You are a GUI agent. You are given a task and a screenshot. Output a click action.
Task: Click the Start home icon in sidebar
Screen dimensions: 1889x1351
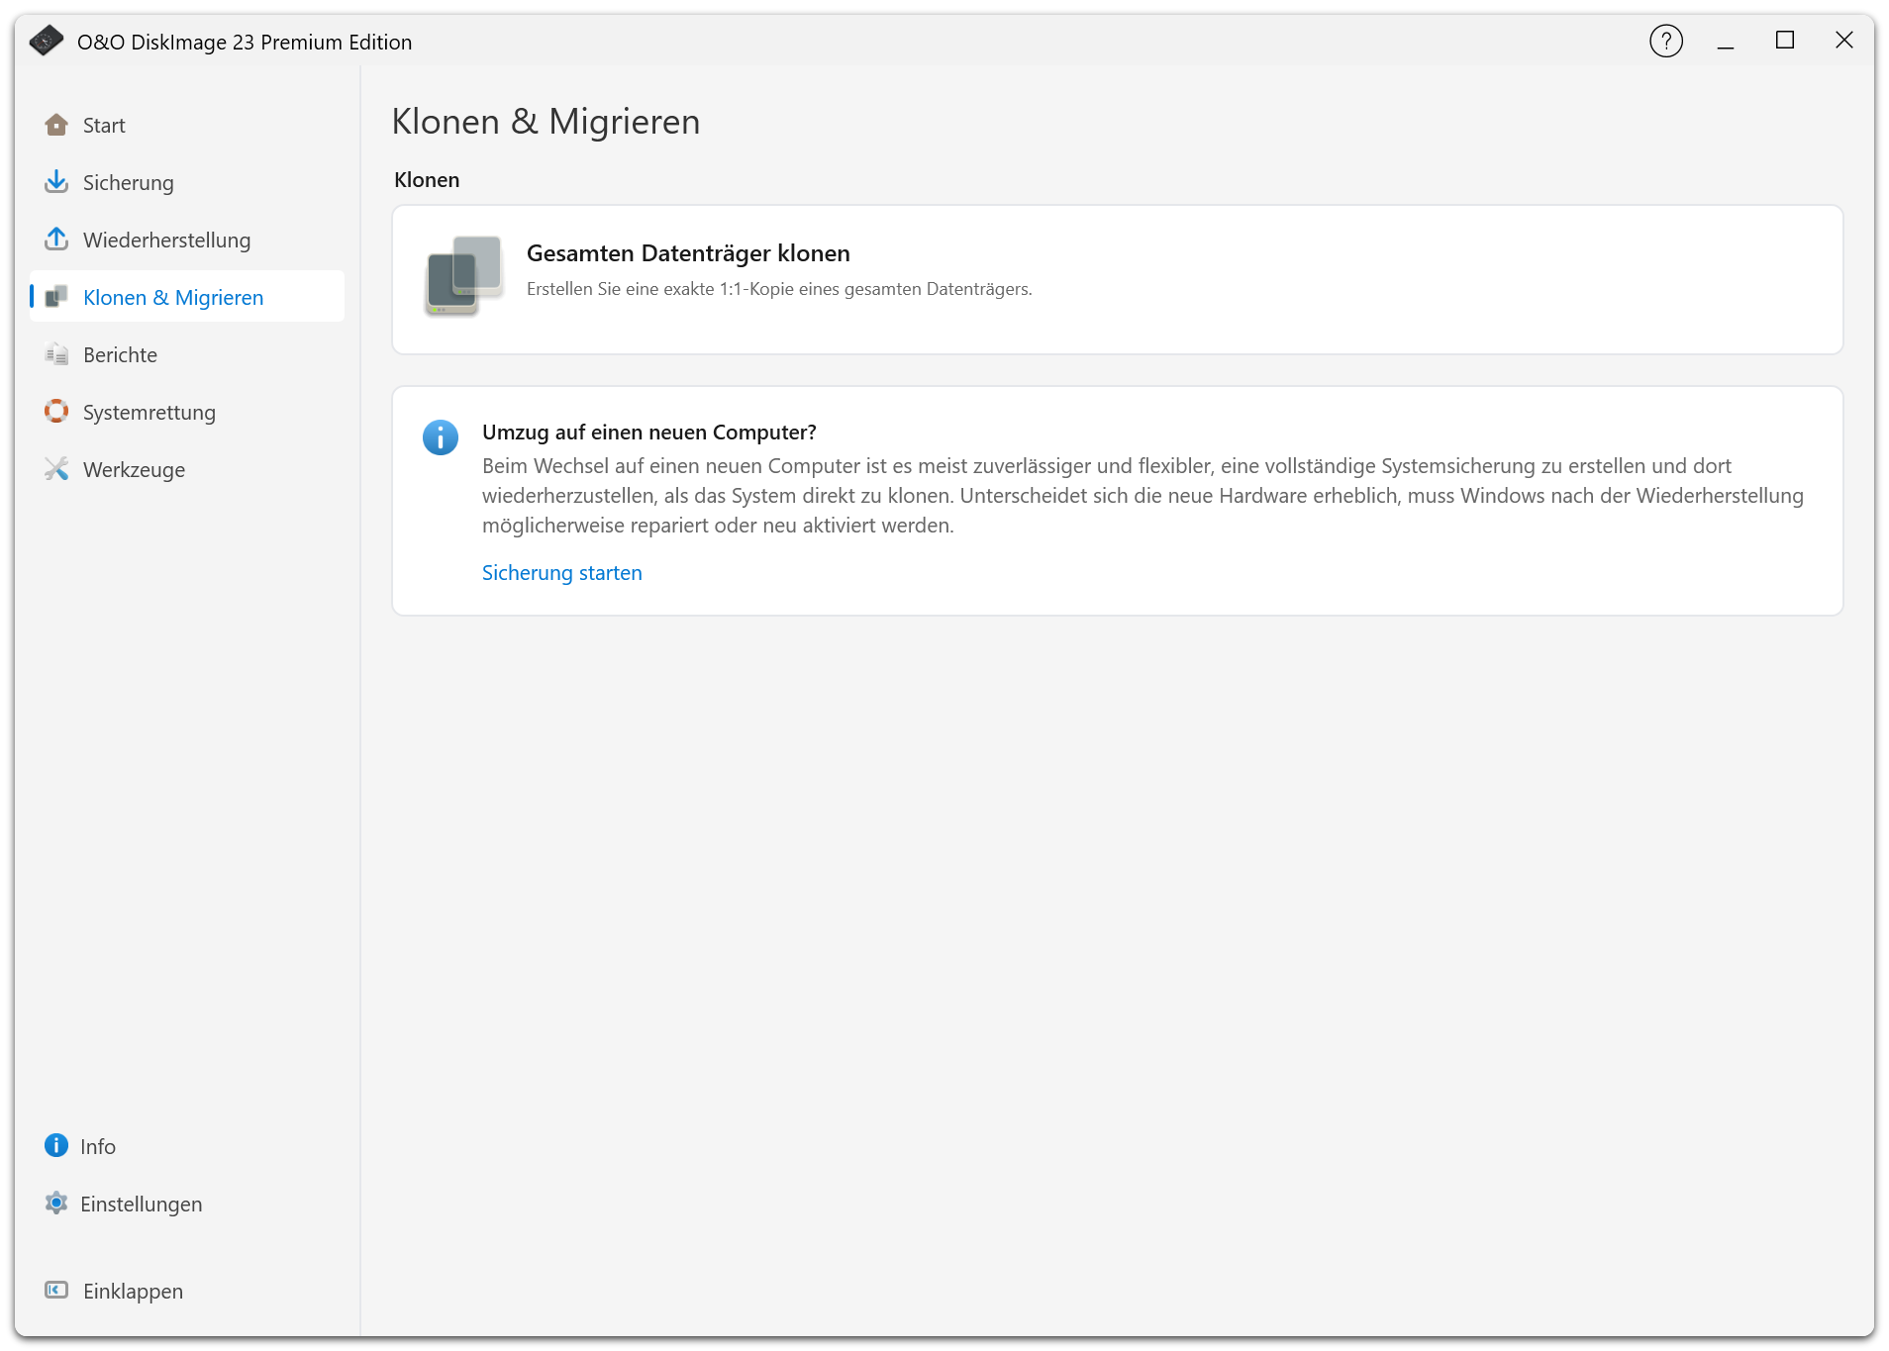(56, 125)
